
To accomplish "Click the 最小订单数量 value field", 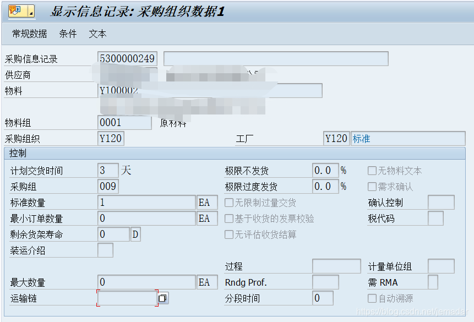I will point(146,219).
